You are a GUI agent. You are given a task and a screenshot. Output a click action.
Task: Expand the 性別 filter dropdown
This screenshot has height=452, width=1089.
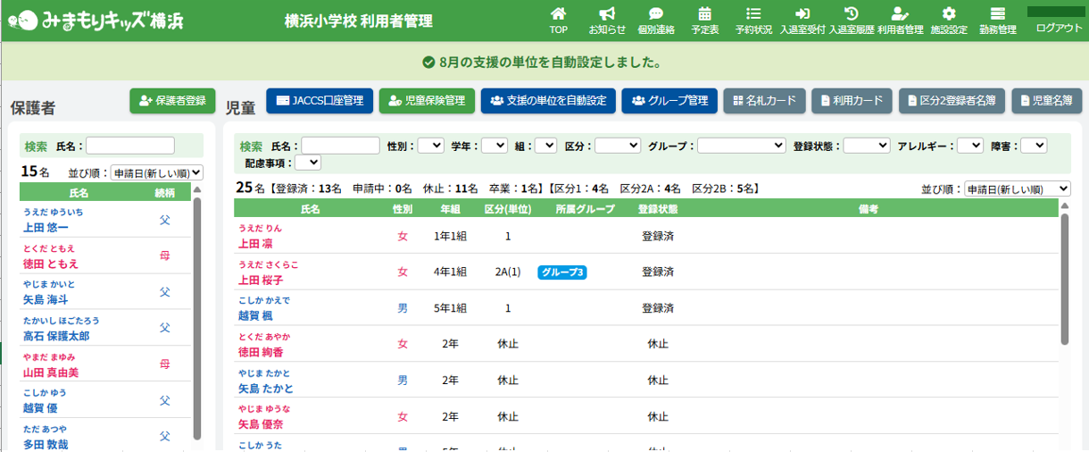430,146
